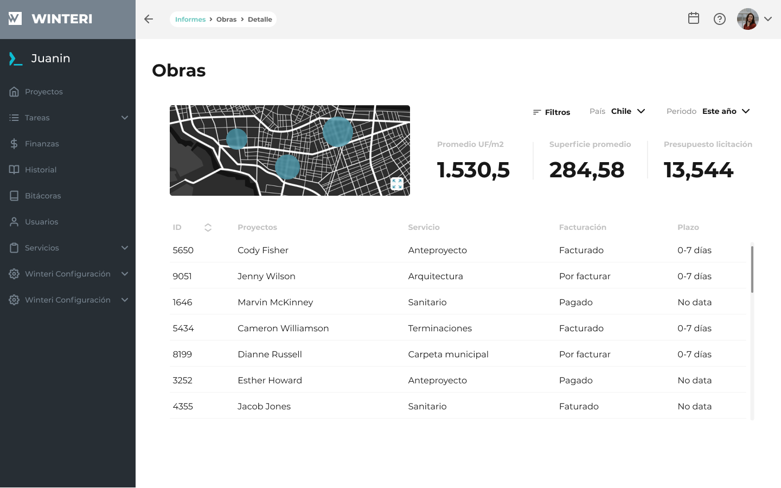Viewport: 781px width, 488px height.
Task: Go to Proyectos in the sidebar
Action: tap(43, 92)
